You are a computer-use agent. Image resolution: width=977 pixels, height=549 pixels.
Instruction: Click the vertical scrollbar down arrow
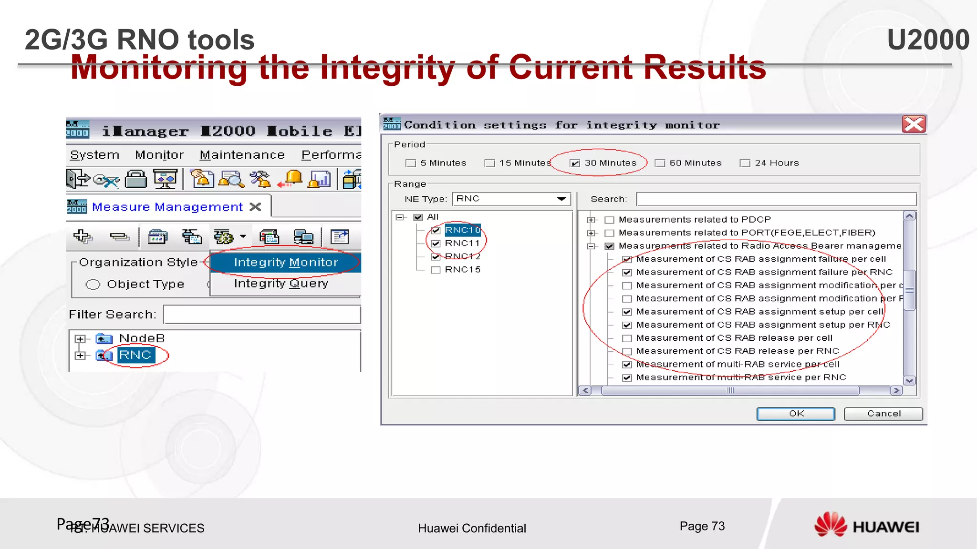coord(909,381)
